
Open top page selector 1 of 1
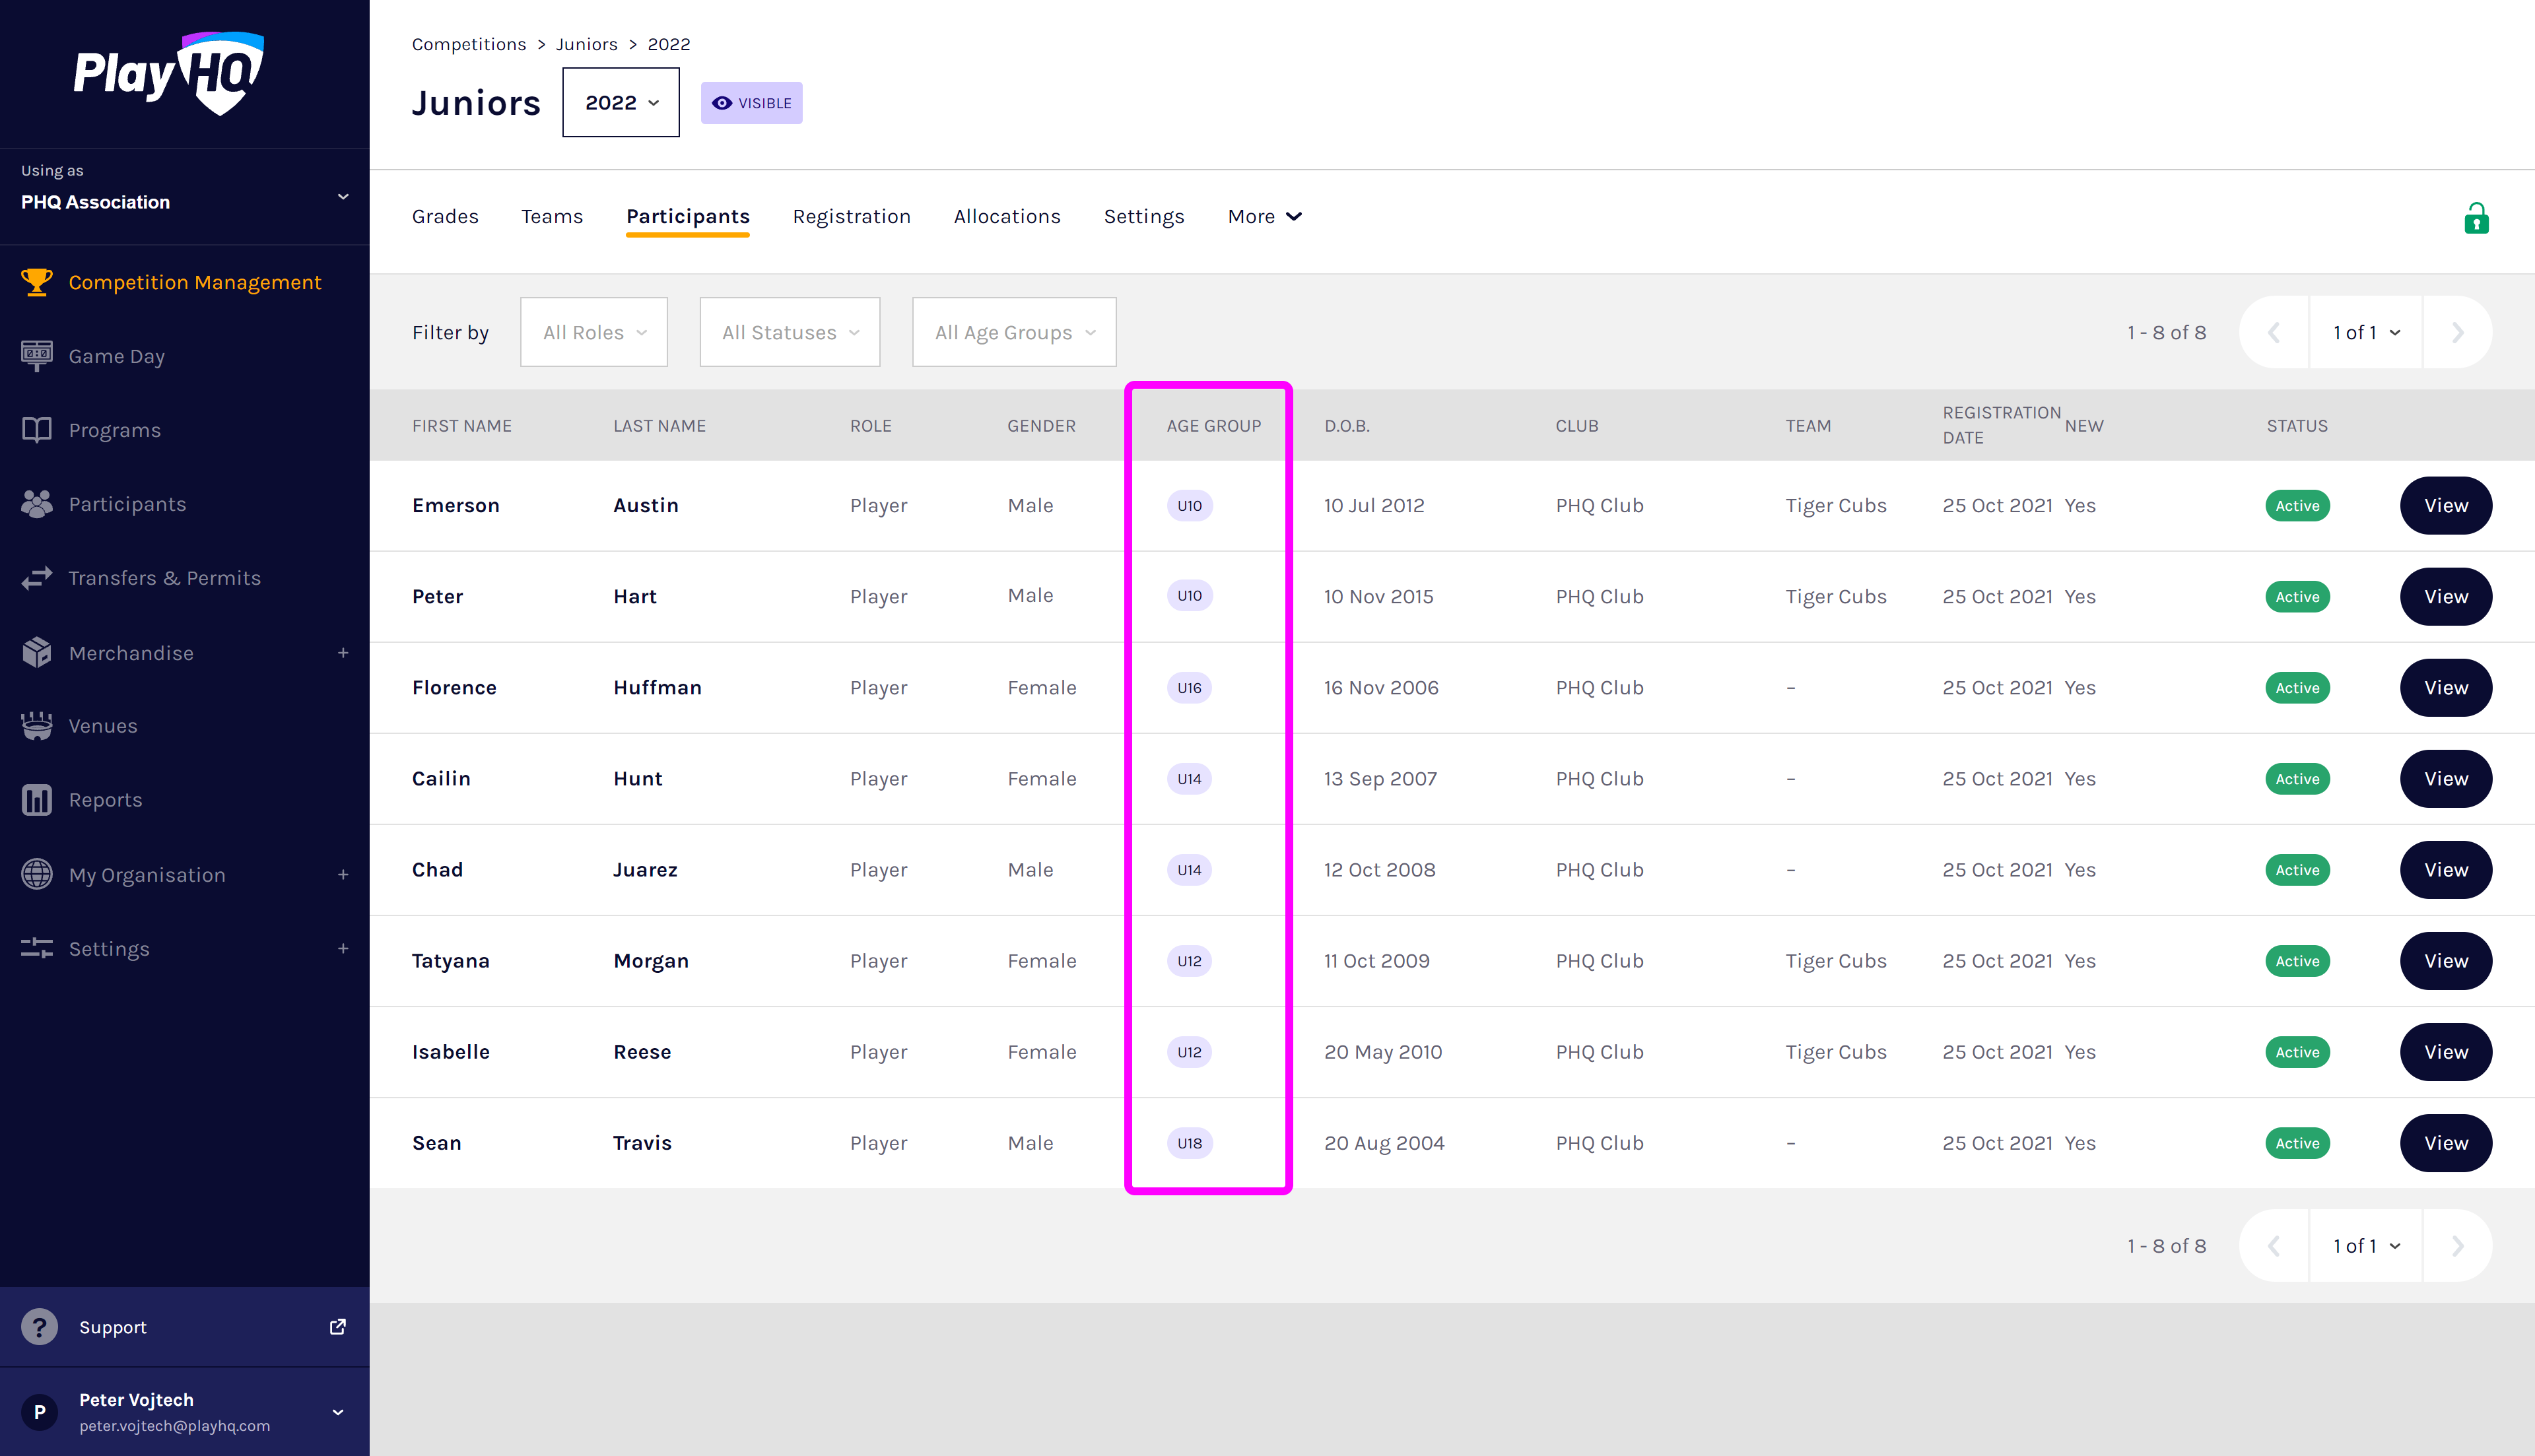(2365, 332)
